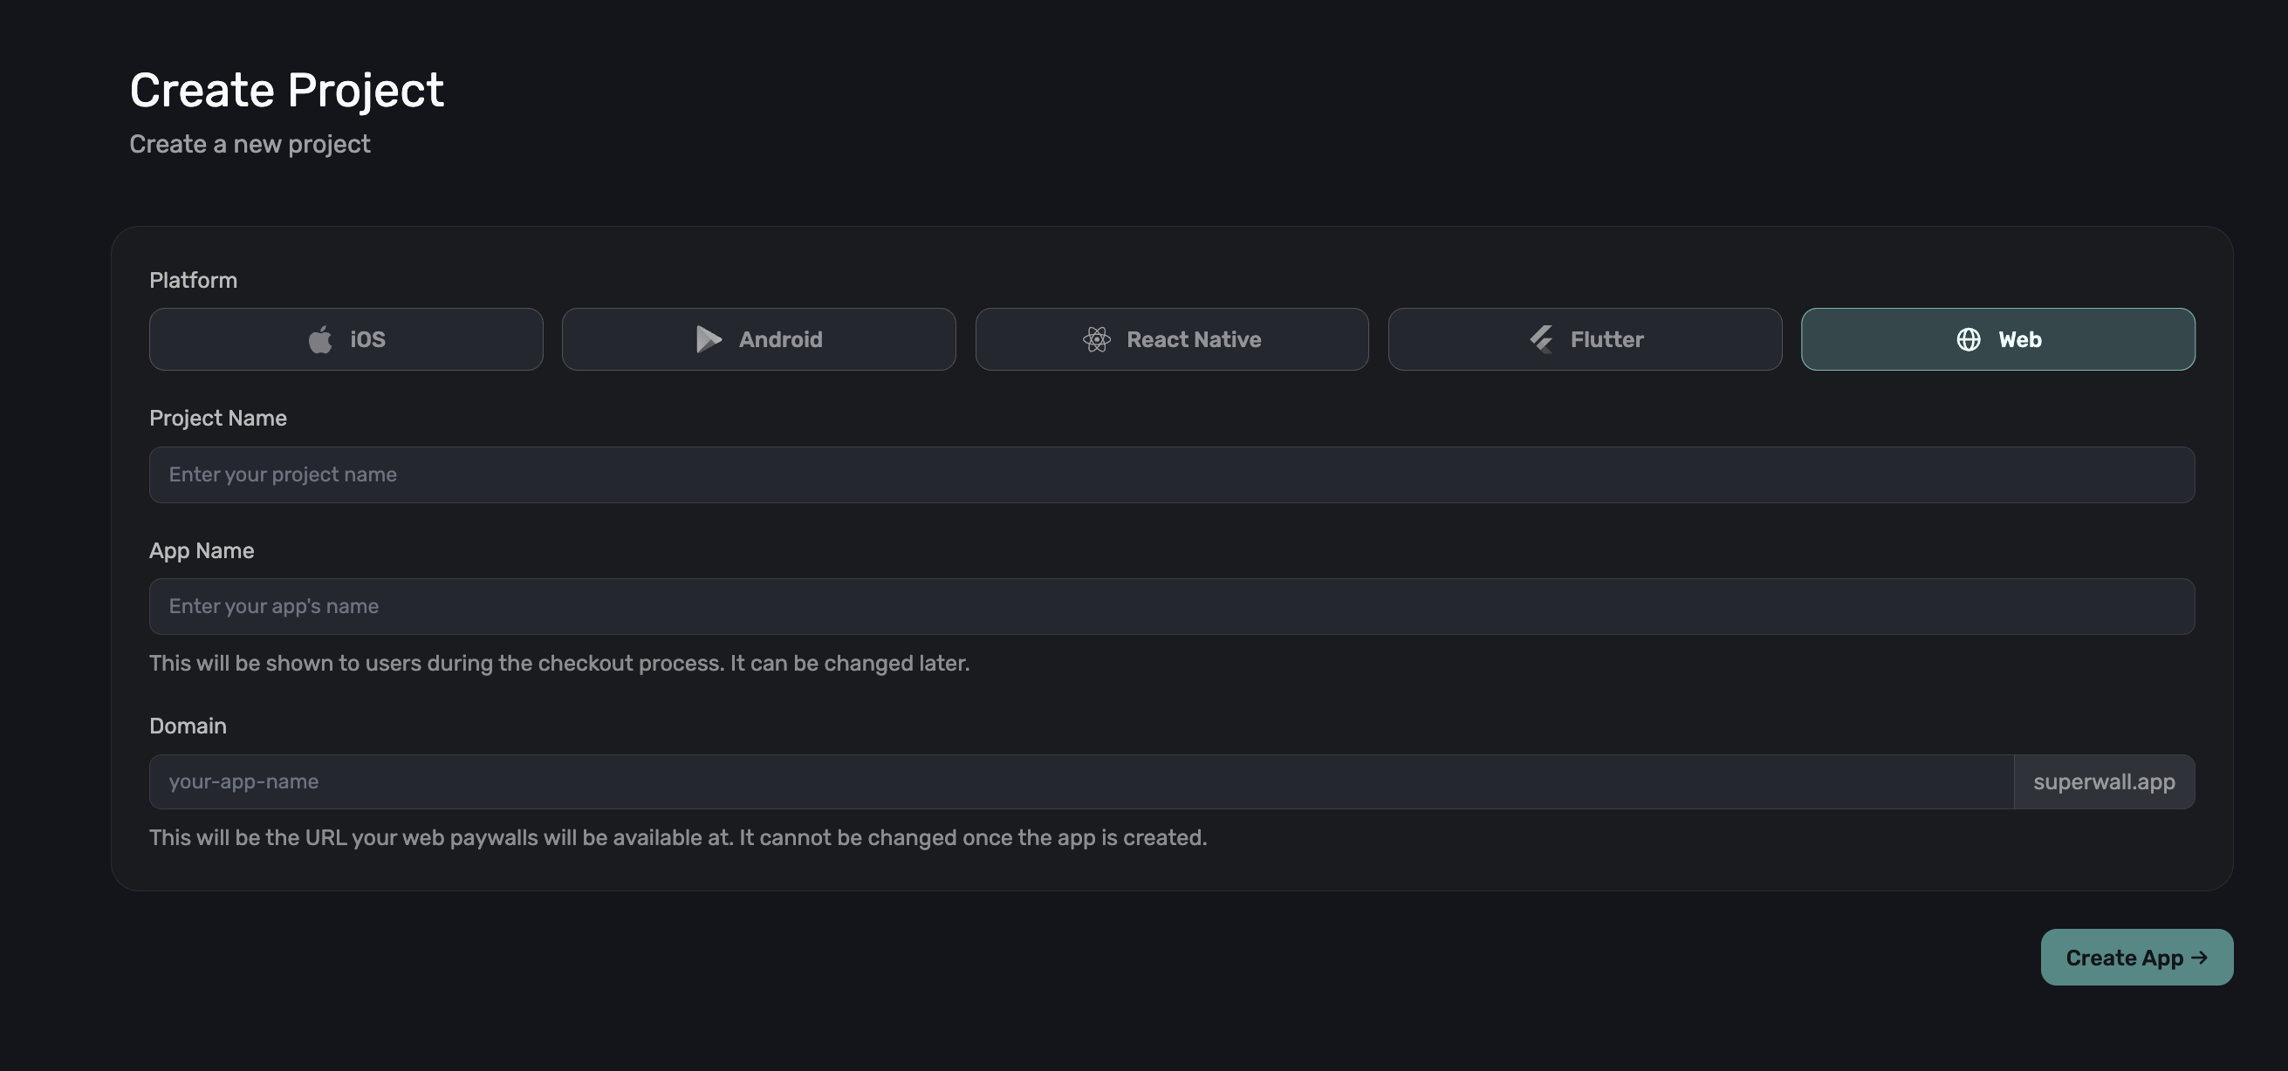This screenshot has height=1071, width=2288.
Task: Click the React atom icon
Action: 1096,339
